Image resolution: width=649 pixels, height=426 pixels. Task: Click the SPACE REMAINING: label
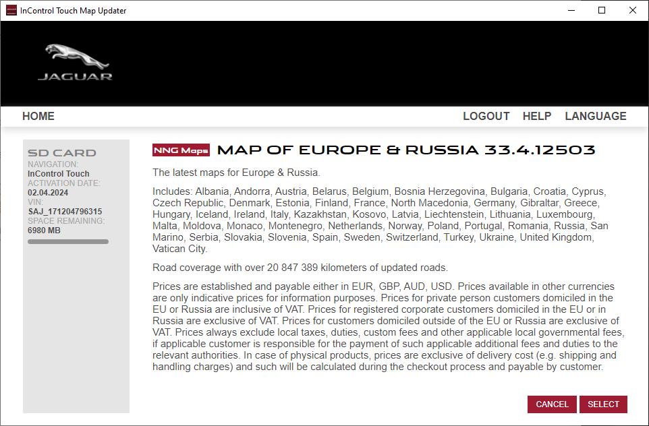click(x=66, y=221)
